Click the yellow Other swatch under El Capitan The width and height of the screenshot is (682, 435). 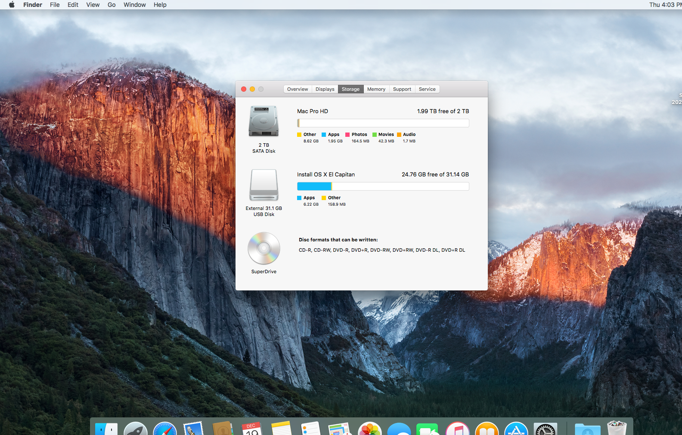[x=324, y=198]
